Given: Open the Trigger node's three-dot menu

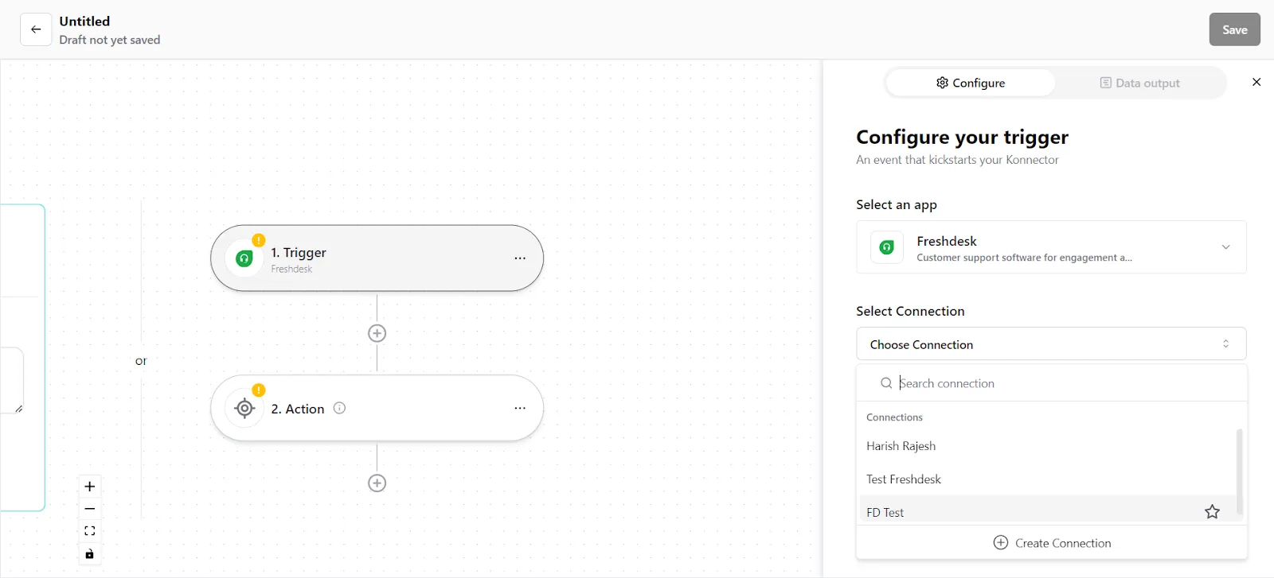Looking at the screenshot, I should 520,258.
